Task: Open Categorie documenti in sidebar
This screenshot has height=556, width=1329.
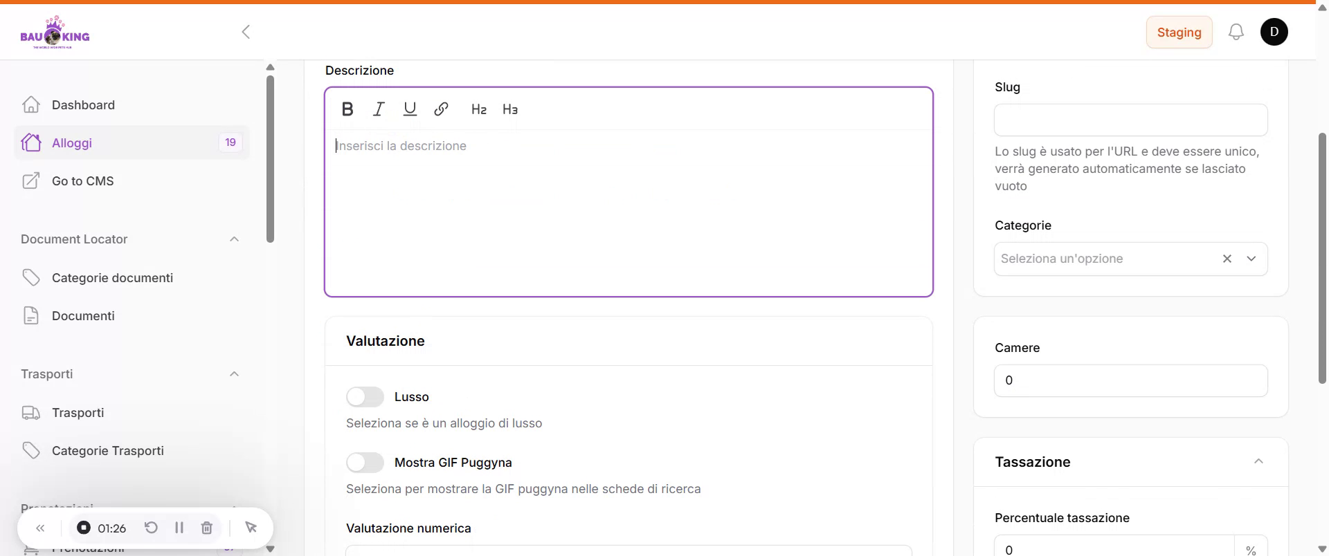Action: point(132,277)
